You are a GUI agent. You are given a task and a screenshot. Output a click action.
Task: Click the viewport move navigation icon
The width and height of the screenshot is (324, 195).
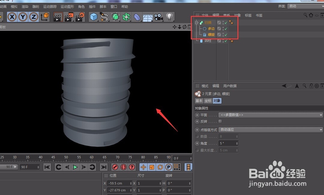pos(175,27)
